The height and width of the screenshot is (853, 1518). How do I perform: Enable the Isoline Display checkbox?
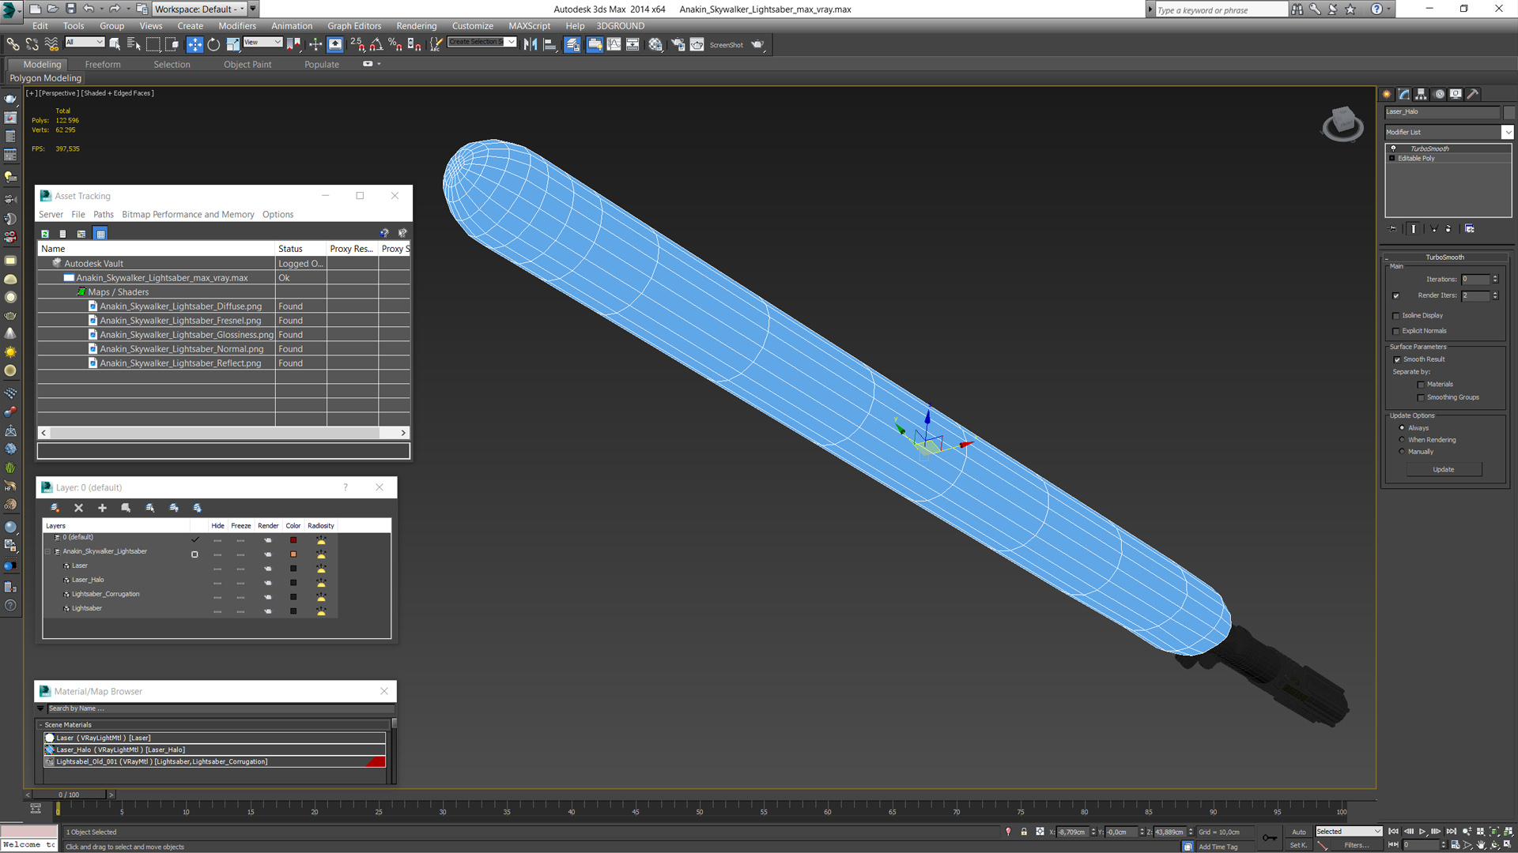tap(1396, 316)
